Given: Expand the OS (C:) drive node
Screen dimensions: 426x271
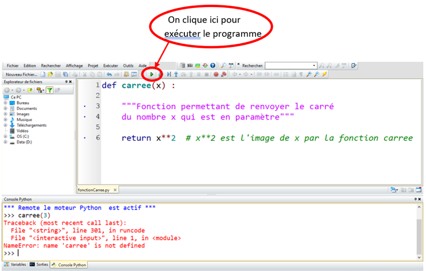Looking at the screenshot, I should pos(5,136).
